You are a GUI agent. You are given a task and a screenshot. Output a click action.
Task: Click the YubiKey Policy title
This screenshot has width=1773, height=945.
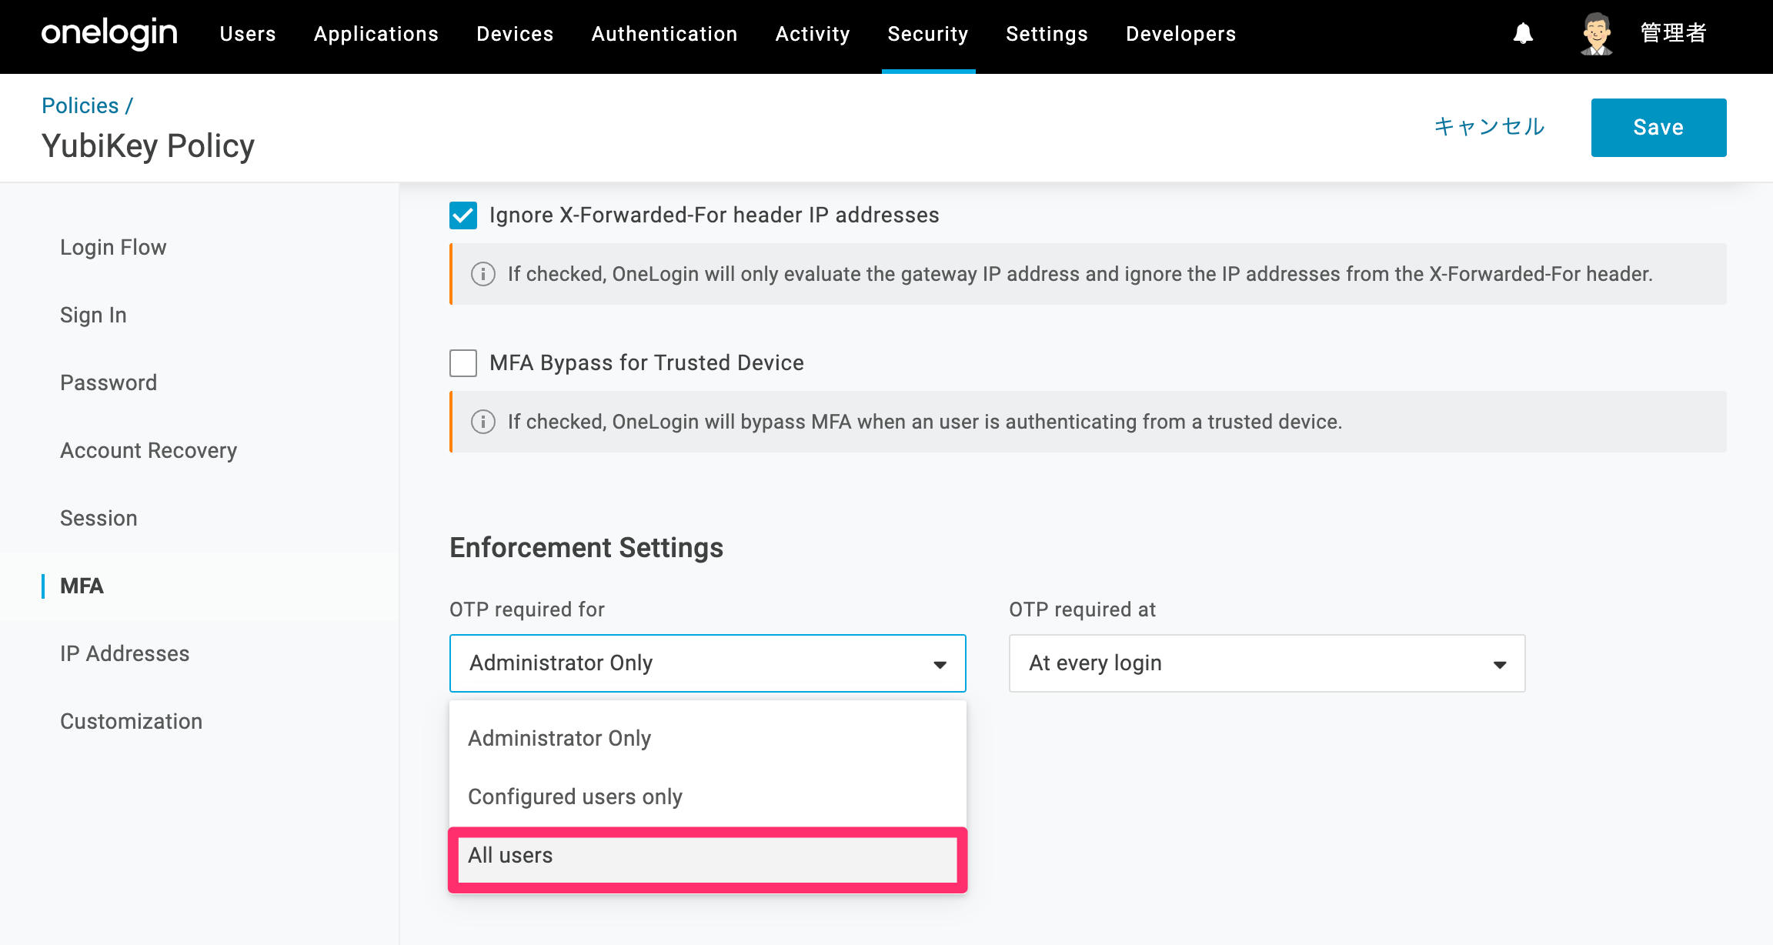coord(148,146)
